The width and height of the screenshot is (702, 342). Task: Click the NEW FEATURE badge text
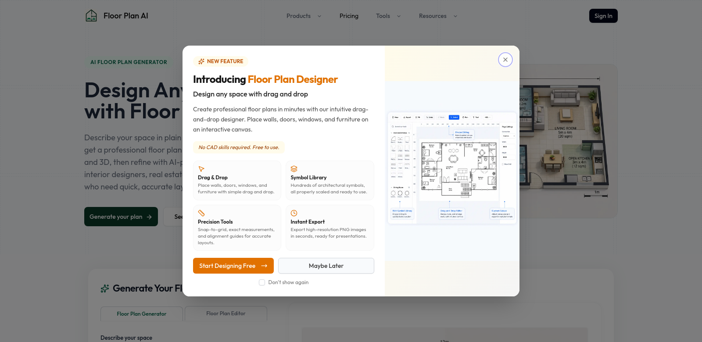point(225,61)
